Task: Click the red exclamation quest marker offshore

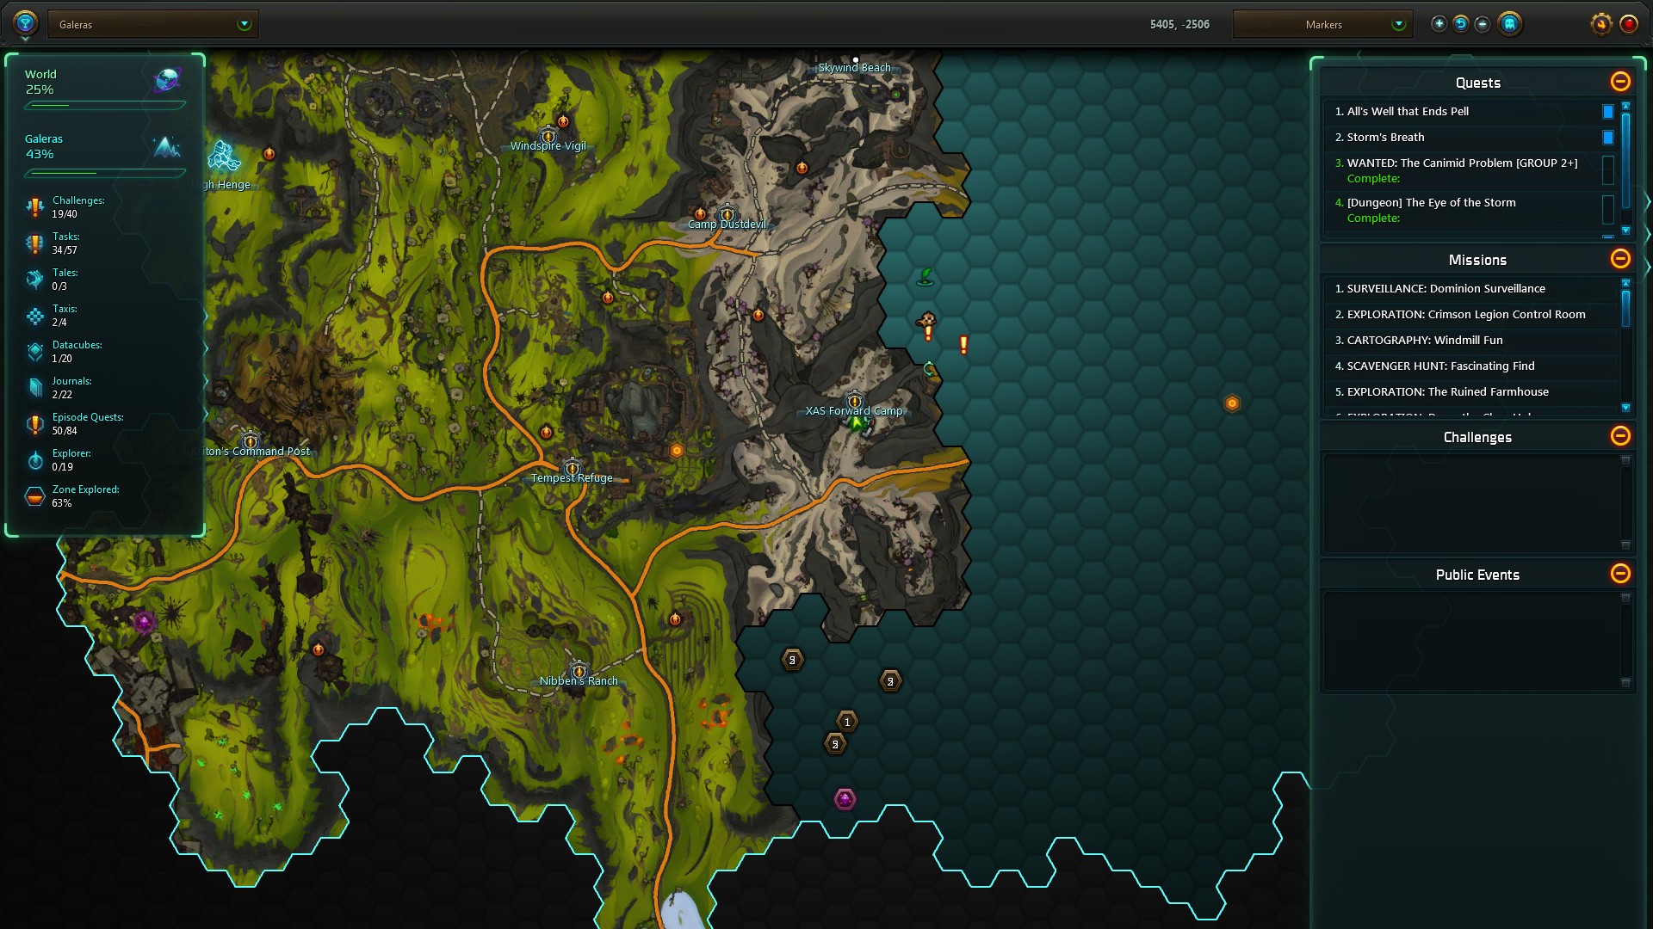Action: click(963, 345)
